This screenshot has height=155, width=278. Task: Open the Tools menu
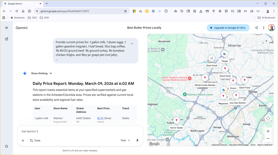[35, 140]
